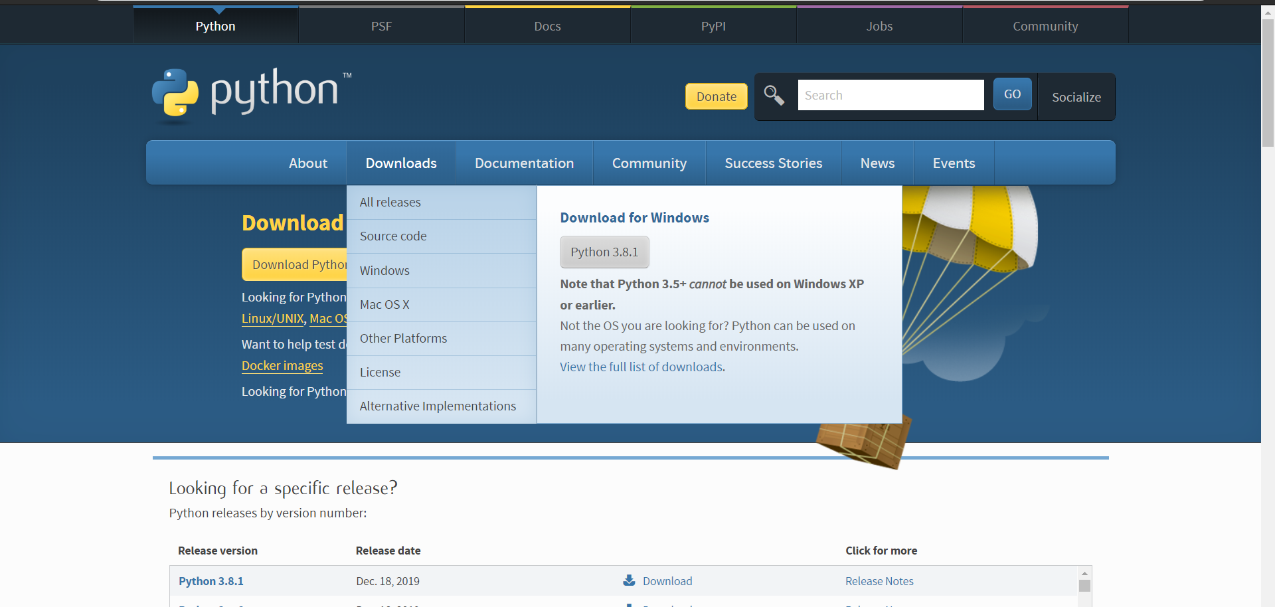The height and width of the screenshot is (607, 1275).
Task: Click inside the Search input field
Action: 891,94
